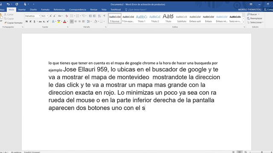Click the Redo/repeat circular arrow icon
273x153 pixels.
point(17,4)
